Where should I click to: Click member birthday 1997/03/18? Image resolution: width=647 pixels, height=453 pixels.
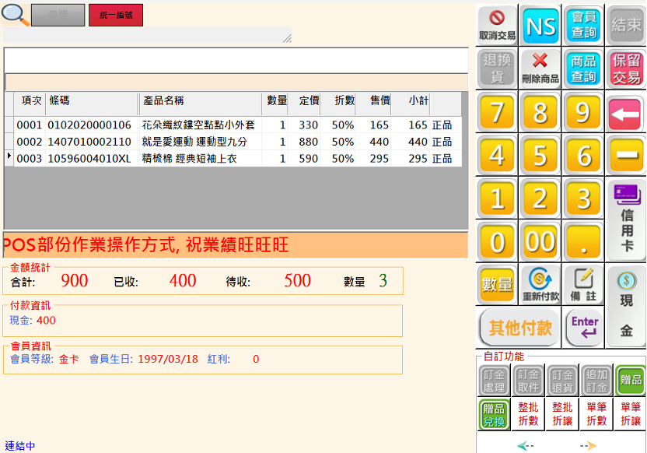(168, 359)
